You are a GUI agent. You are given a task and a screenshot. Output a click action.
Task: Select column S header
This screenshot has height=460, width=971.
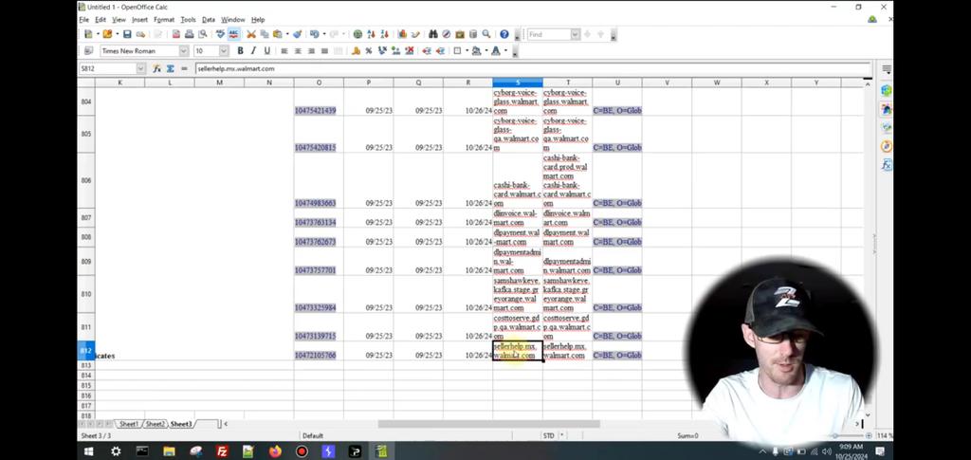coord(518,83)
